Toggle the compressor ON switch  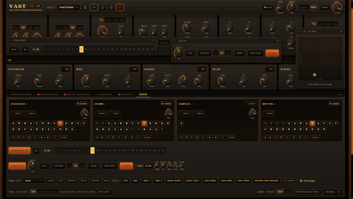[148, 166]
